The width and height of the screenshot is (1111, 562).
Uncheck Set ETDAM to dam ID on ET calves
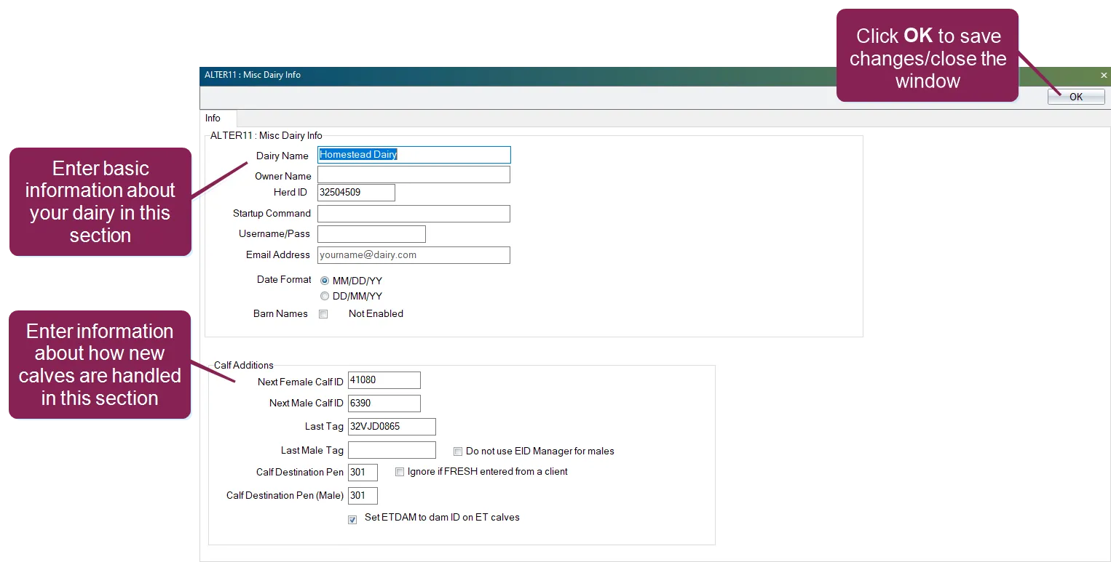pos(352,519)
